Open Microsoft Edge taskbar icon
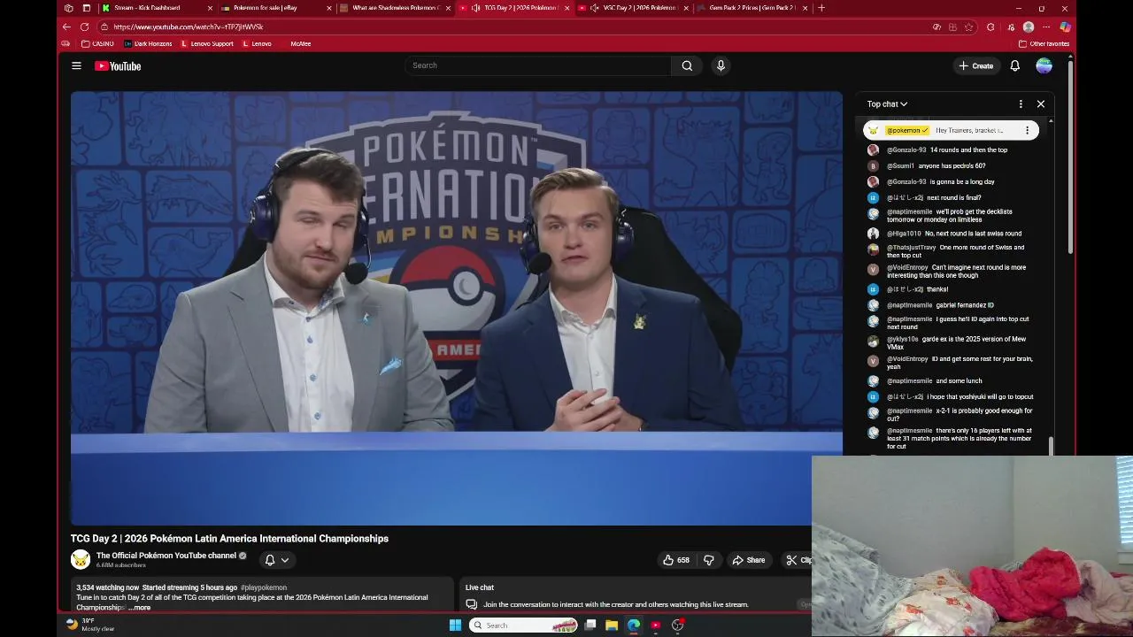Screen dimensions: 1133x637 634,625
